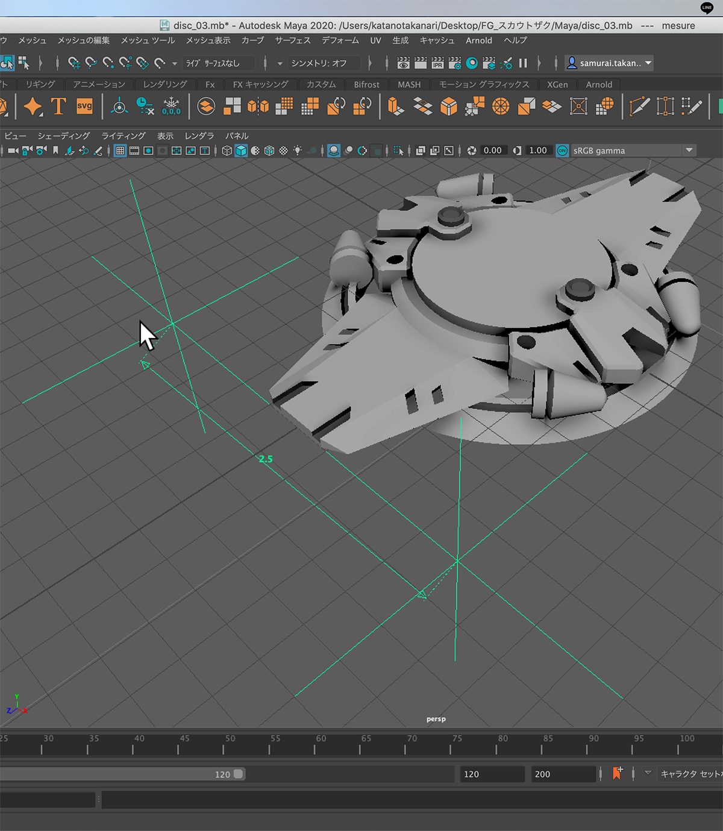The image size is (723, 831).
Task: Click the viewport Select camera icon
Action: click(13, 151)
